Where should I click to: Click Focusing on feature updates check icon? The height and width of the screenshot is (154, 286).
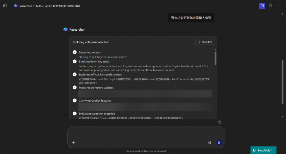tap(75, 87)
